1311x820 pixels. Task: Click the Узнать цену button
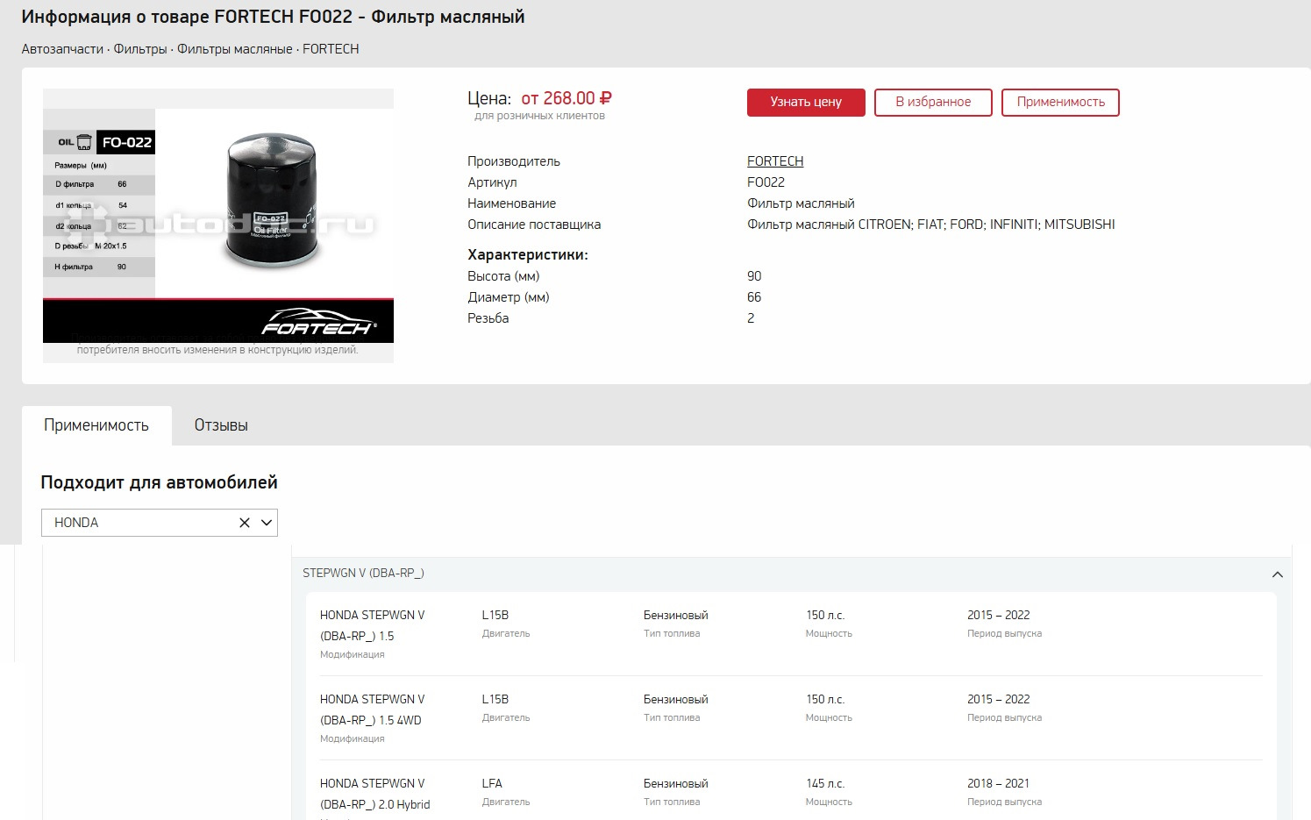[x=806, y=102]
